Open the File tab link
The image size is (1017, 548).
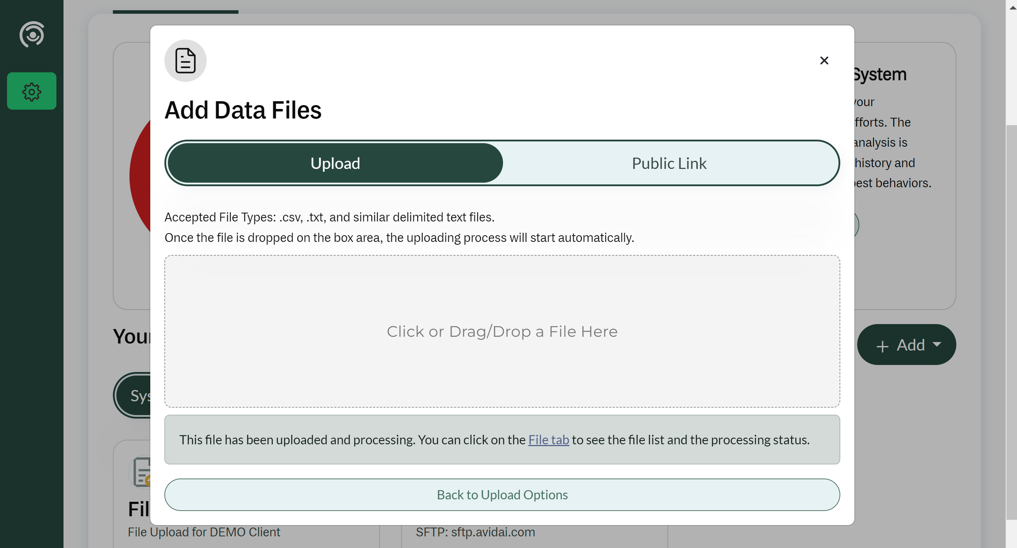click(x=549, y=439)
